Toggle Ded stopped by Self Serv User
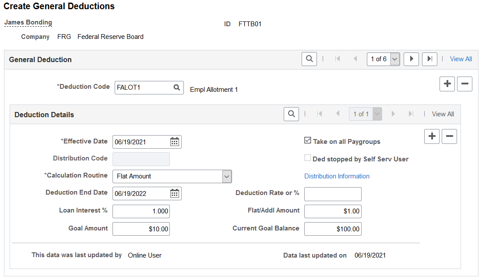The width and height of the screenshot is (482, 279). [x=308, y=158]
